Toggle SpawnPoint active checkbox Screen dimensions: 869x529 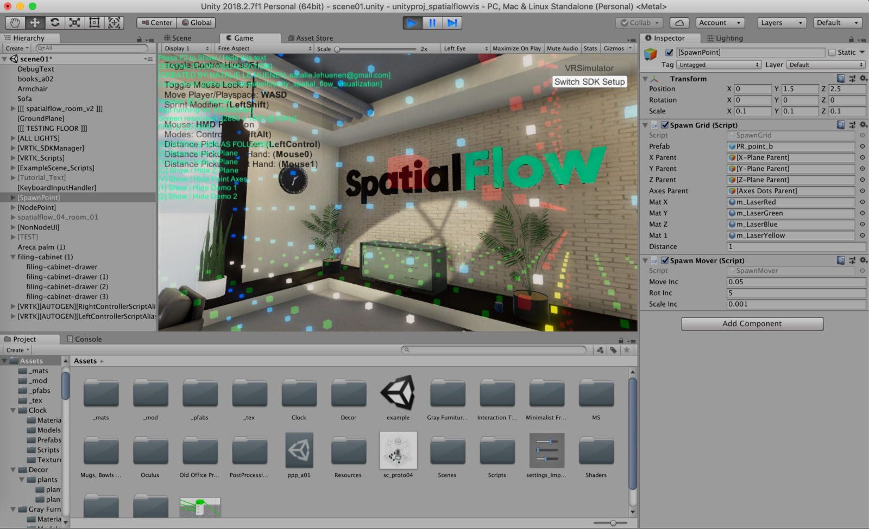pos(669,53)
